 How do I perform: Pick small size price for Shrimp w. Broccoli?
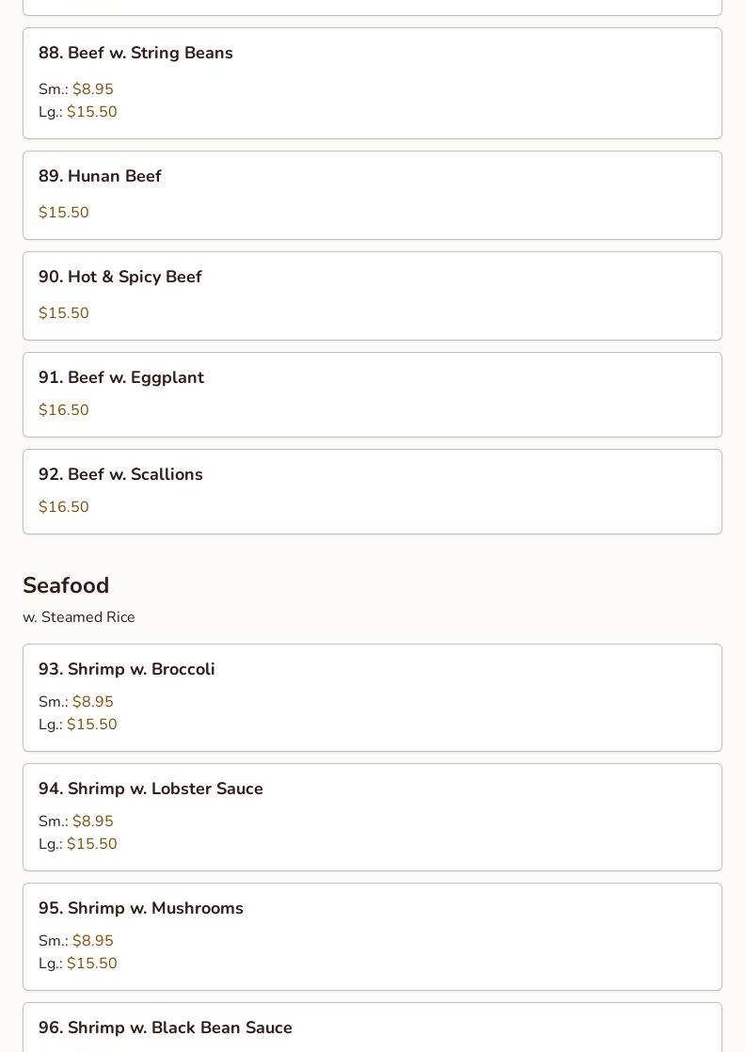92,702
